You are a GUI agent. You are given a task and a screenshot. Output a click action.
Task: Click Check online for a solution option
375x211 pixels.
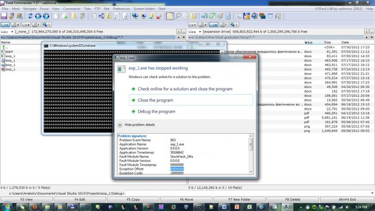[191, 89]
